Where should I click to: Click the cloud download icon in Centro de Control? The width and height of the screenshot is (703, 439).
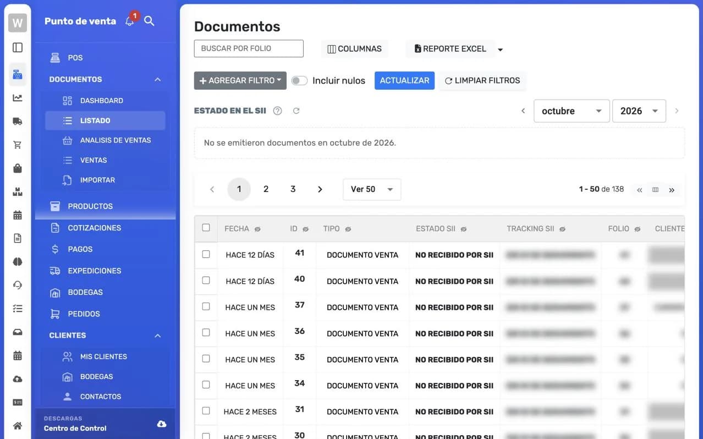click(x=162, y=424)
